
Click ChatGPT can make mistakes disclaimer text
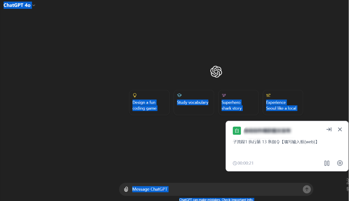(216, 199)
